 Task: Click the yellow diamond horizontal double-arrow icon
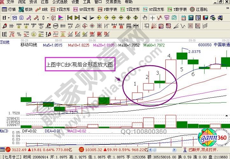114,18
